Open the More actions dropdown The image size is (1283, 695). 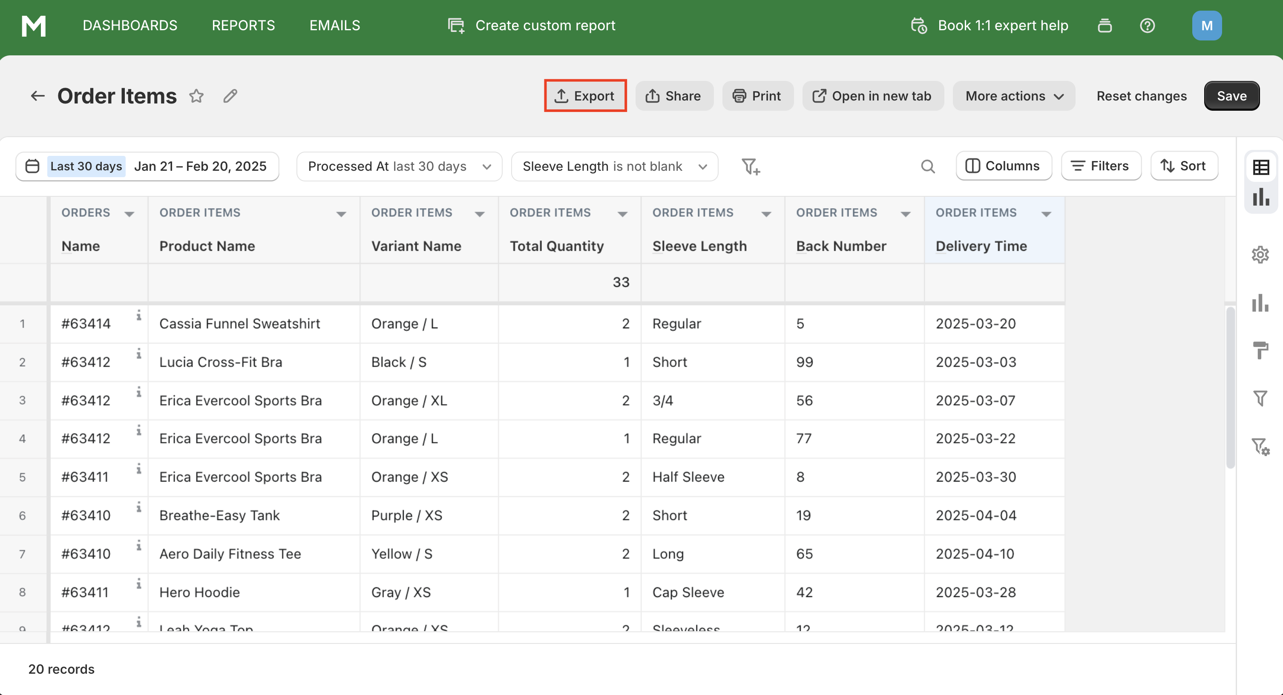1013,95
